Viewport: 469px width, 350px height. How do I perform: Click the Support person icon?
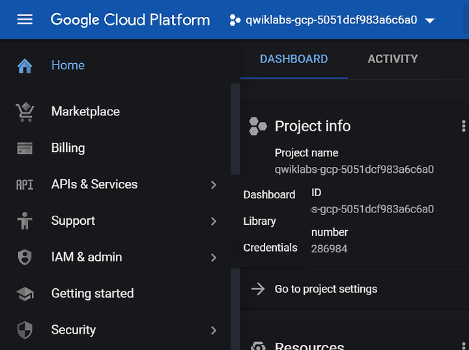tap(25, 221)
